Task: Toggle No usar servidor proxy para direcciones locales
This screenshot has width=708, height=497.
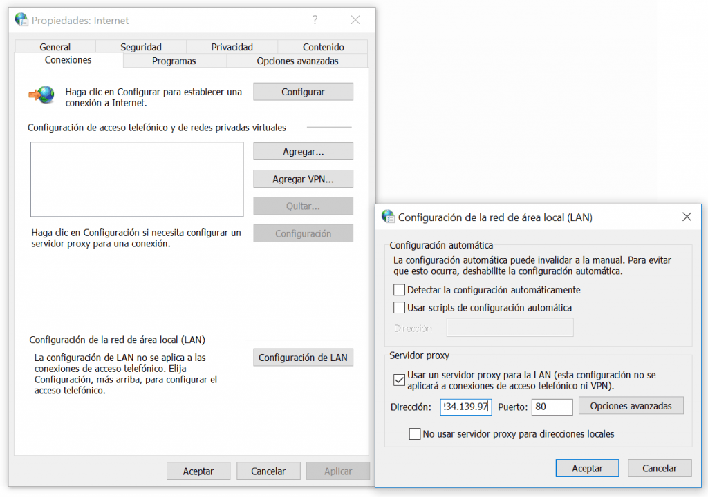Action: (415, 434)
